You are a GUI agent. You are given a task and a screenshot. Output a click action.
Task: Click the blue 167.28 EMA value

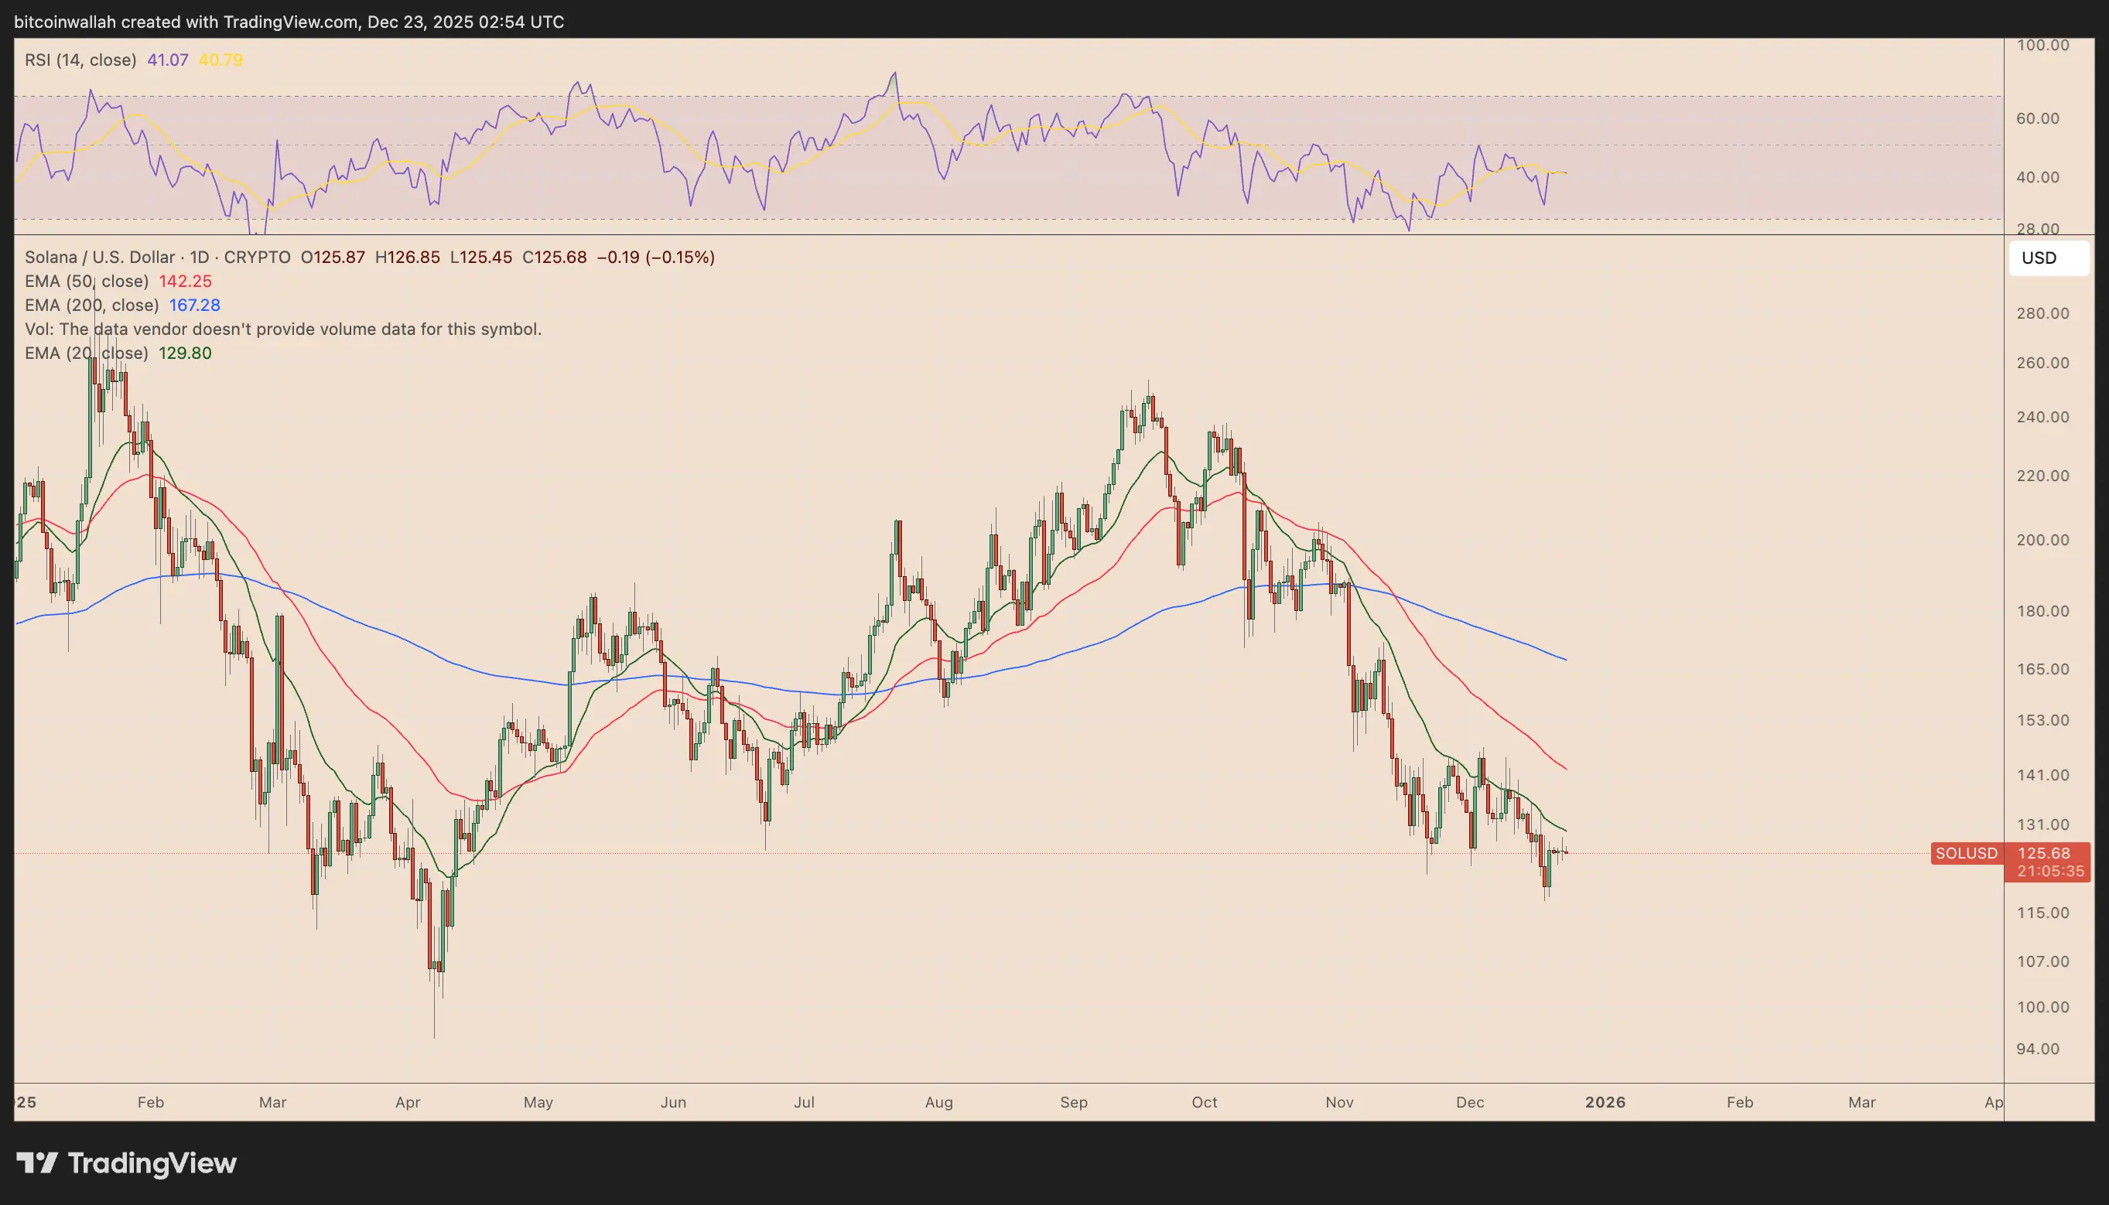[194, 306]
